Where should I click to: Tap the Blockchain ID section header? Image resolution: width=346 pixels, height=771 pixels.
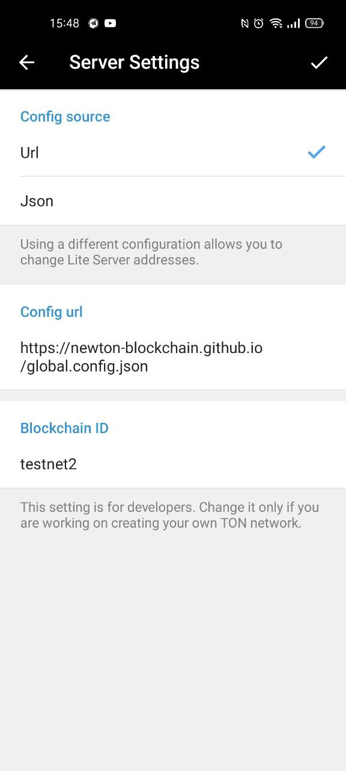point(64,428)
